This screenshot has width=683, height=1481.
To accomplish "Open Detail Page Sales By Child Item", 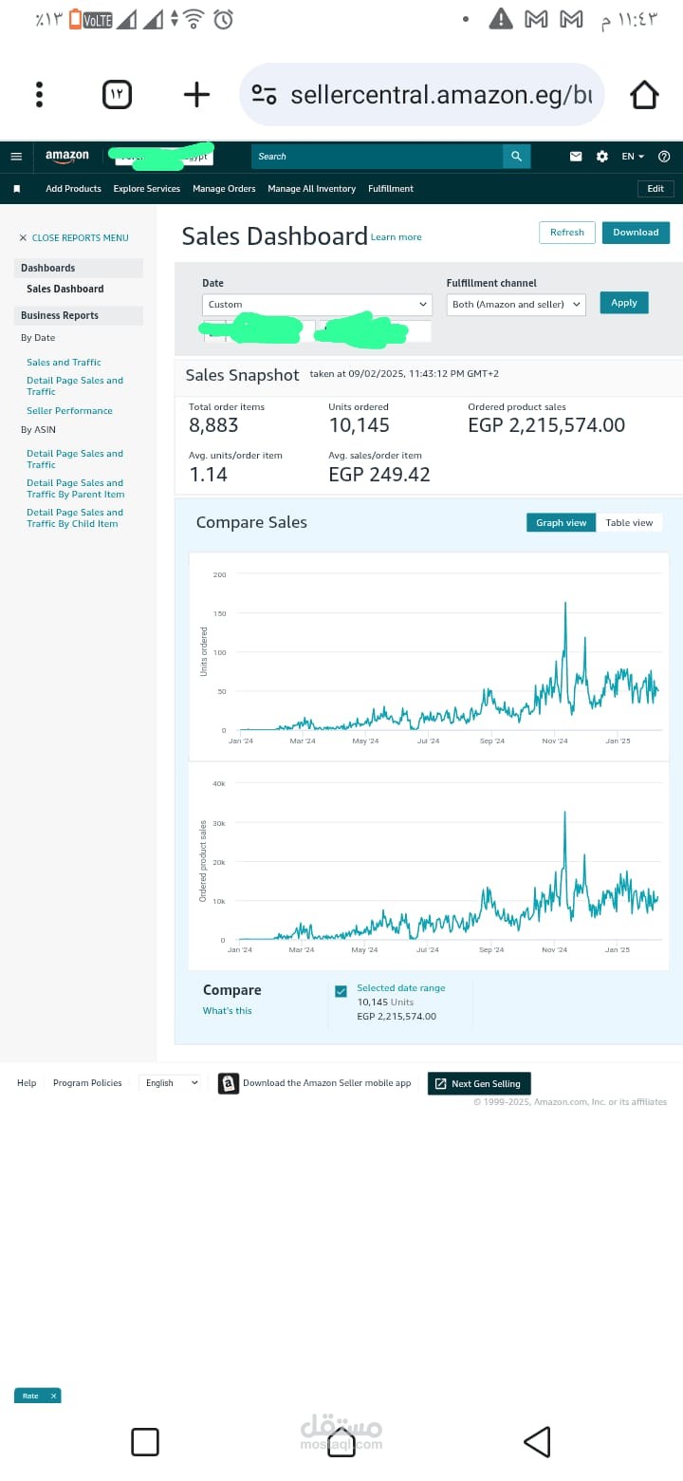I will 75,518.
